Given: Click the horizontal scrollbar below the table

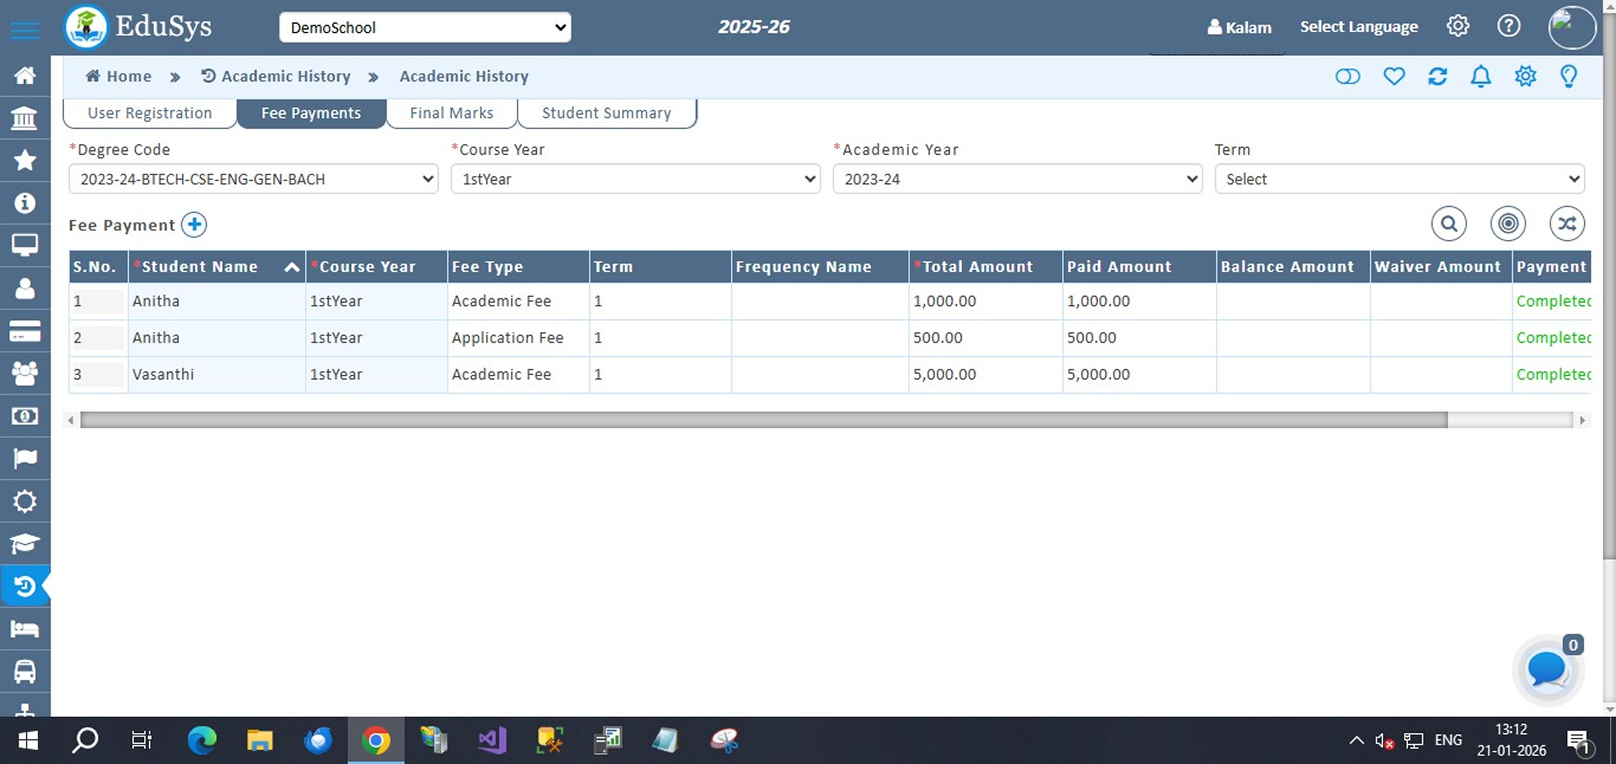Looking at the screenshot, I should coord(763,420).
